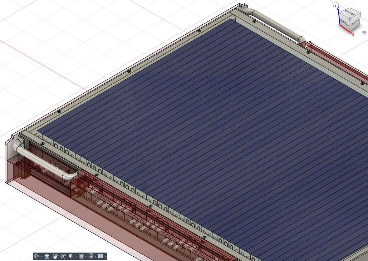Open the ViewCube options menu arrow
Image resolution: width=368 pixels, height=261 pixels.
364,32
